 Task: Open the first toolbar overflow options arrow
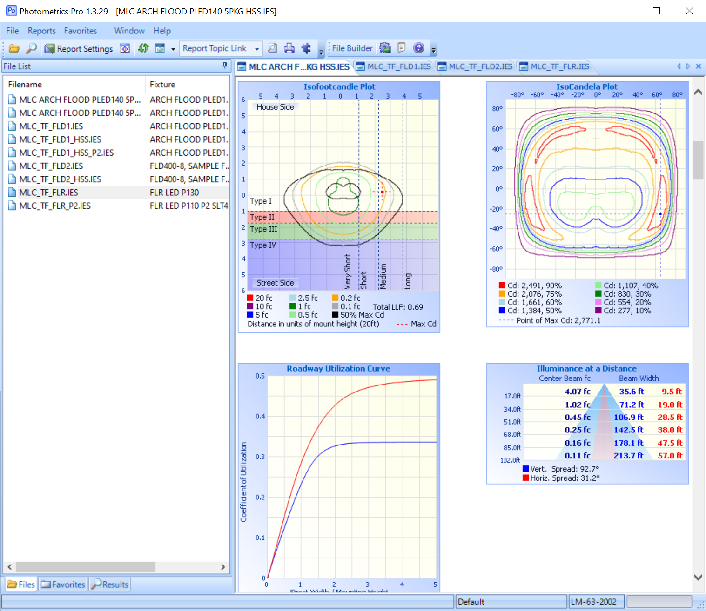[x=321, y=50]
